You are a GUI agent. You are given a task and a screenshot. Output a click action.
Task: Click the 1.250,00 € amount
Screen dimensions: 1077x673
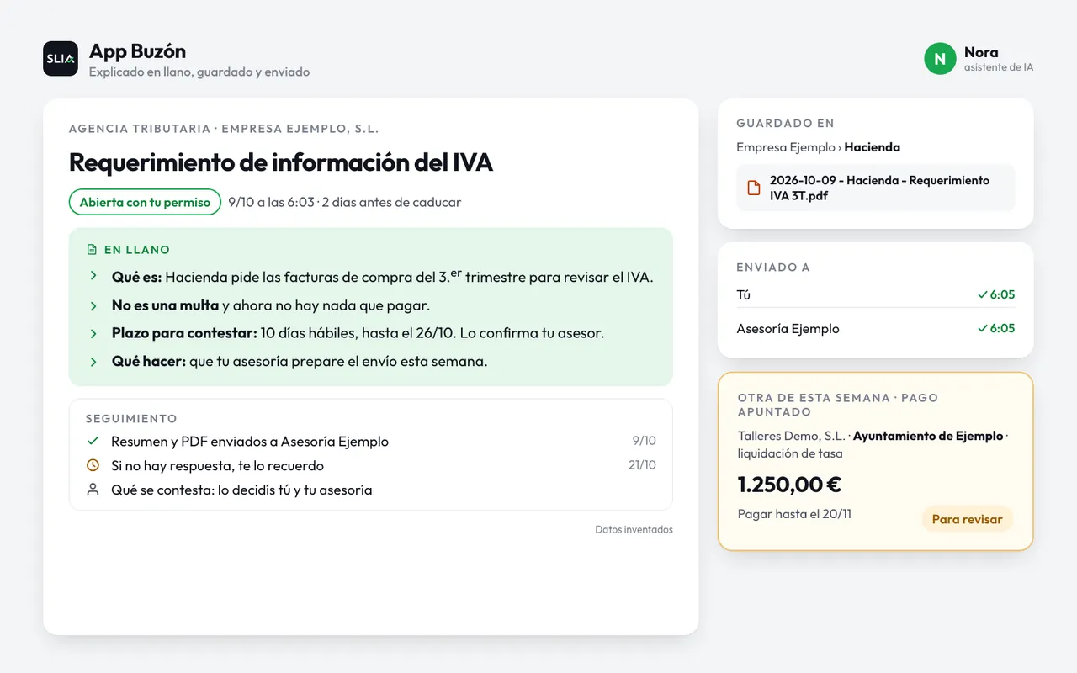pyautogui.click(x=789, y=485)
